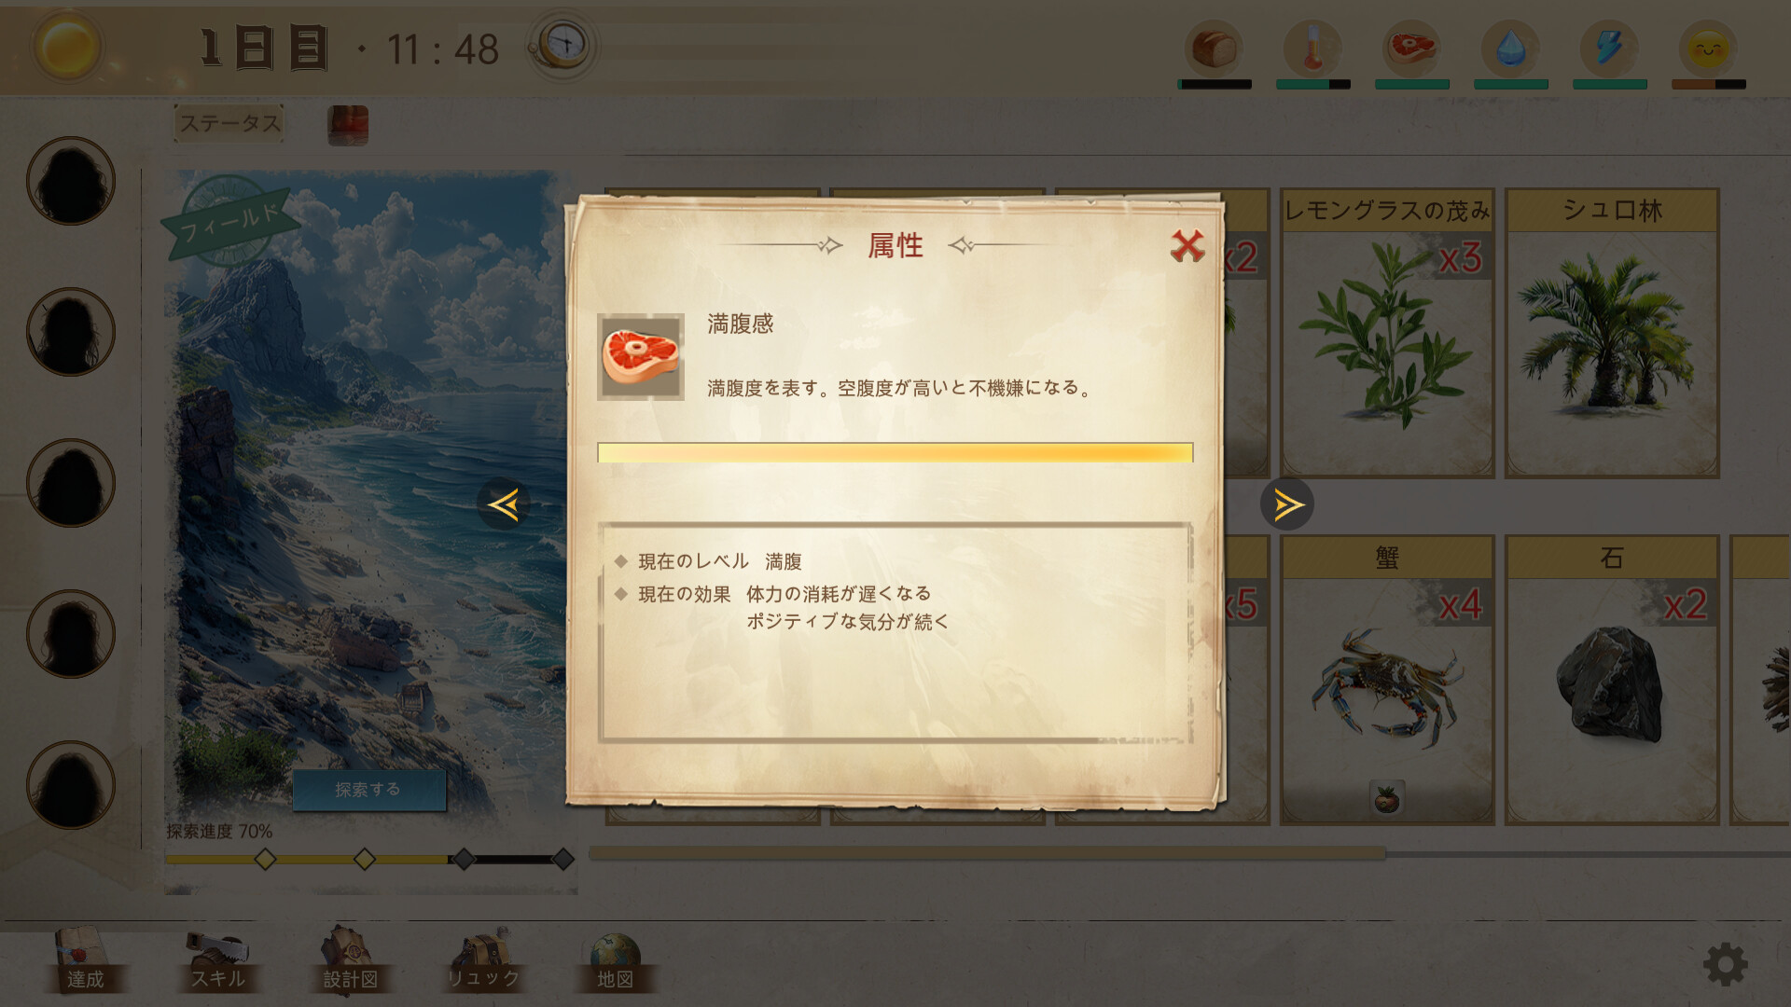Open the 達成 achievements menu
Image resolution: width=1791 pixels, height=1007 pixels.
click(x=85, y=960)
